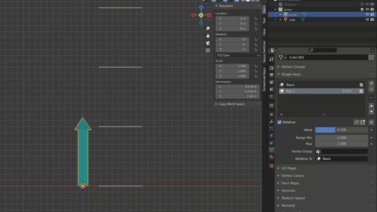The height and width of the screenshot is (212, 377).
Task: Open the World properties tab icon
Action: [272, 97]
